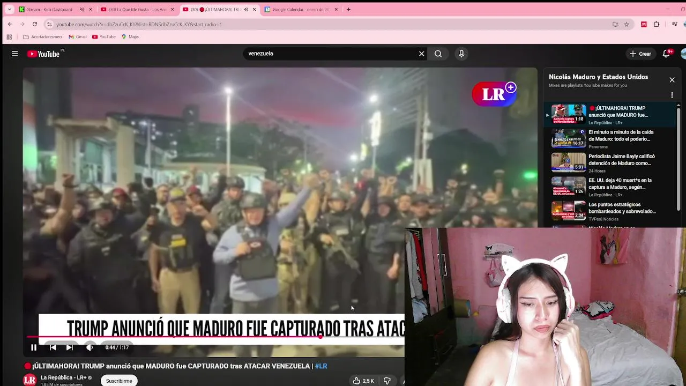Click the install app icon in address bar
Screen dimensions: 686x386
[x=615, y=24]
